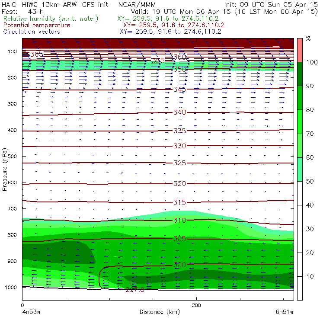320x320 pixels.
Task: Click the 1000 hPa axis tick label
Action: pyautogui.click(x=11, y=287)
